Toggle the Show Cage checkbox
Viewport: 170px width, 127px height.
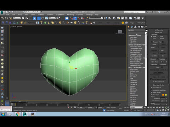(151, 95)
